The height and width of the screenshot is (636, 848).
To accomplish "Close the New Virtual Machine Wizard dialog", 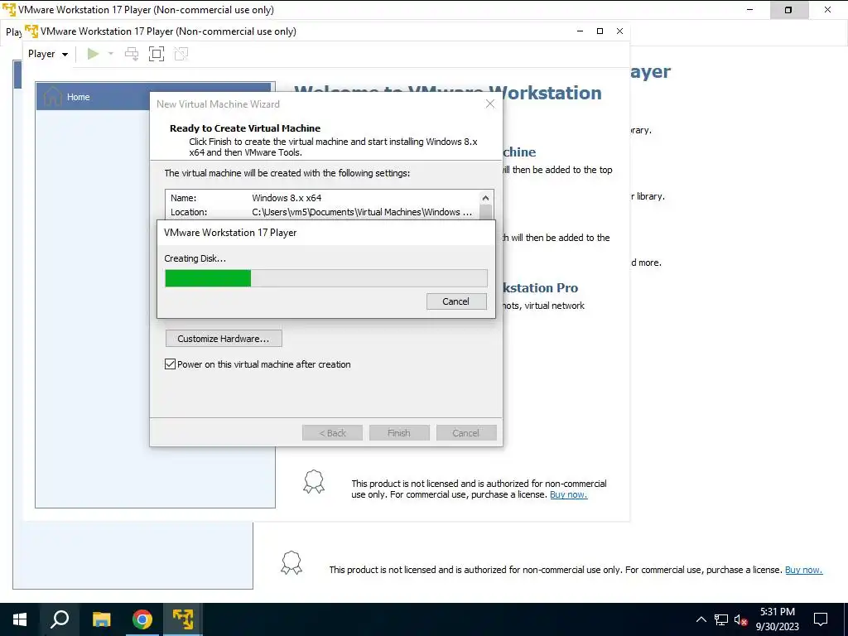I will [x=490, y=104].
